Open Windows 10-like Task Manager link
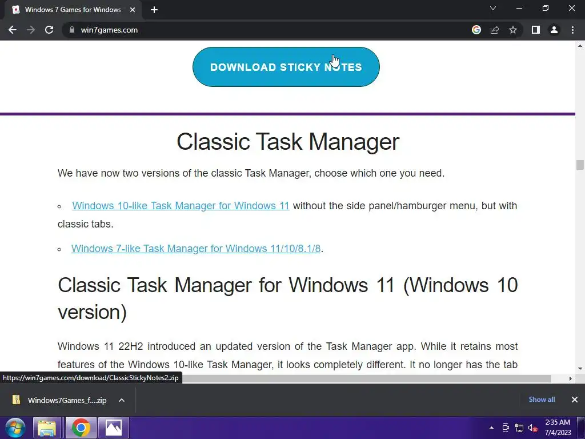Image resolution: width=585 pixels, height=439 pixels. [181, 206]
